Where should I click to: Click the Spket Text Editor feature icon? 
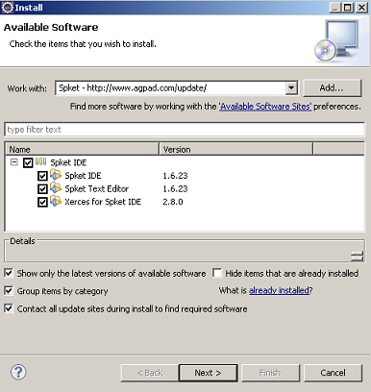[x=56, y=188]
